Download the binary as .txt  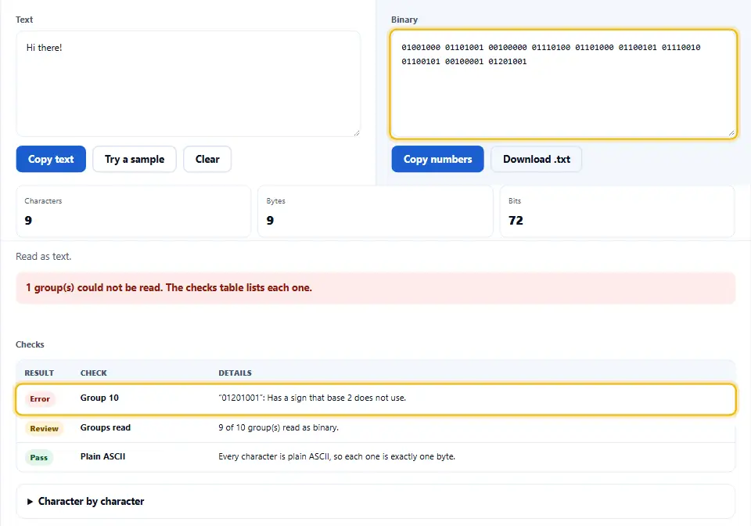[537, 159]
